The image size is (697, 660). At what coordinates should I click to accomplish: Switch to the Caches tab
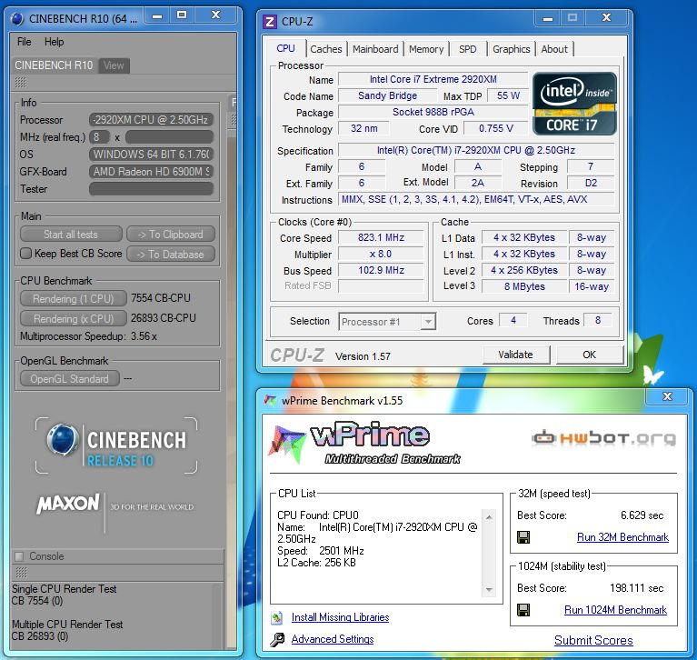(326, 49)
